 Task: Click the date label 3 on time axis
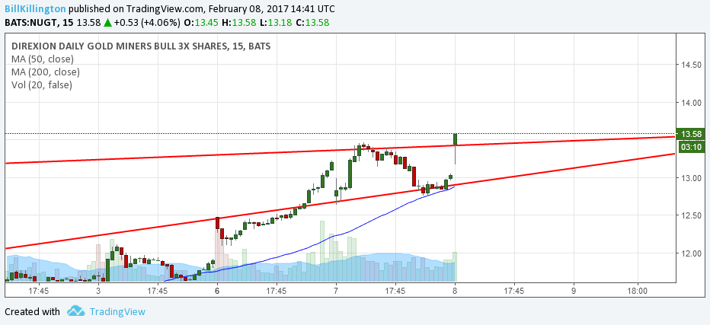pos(98,291)
